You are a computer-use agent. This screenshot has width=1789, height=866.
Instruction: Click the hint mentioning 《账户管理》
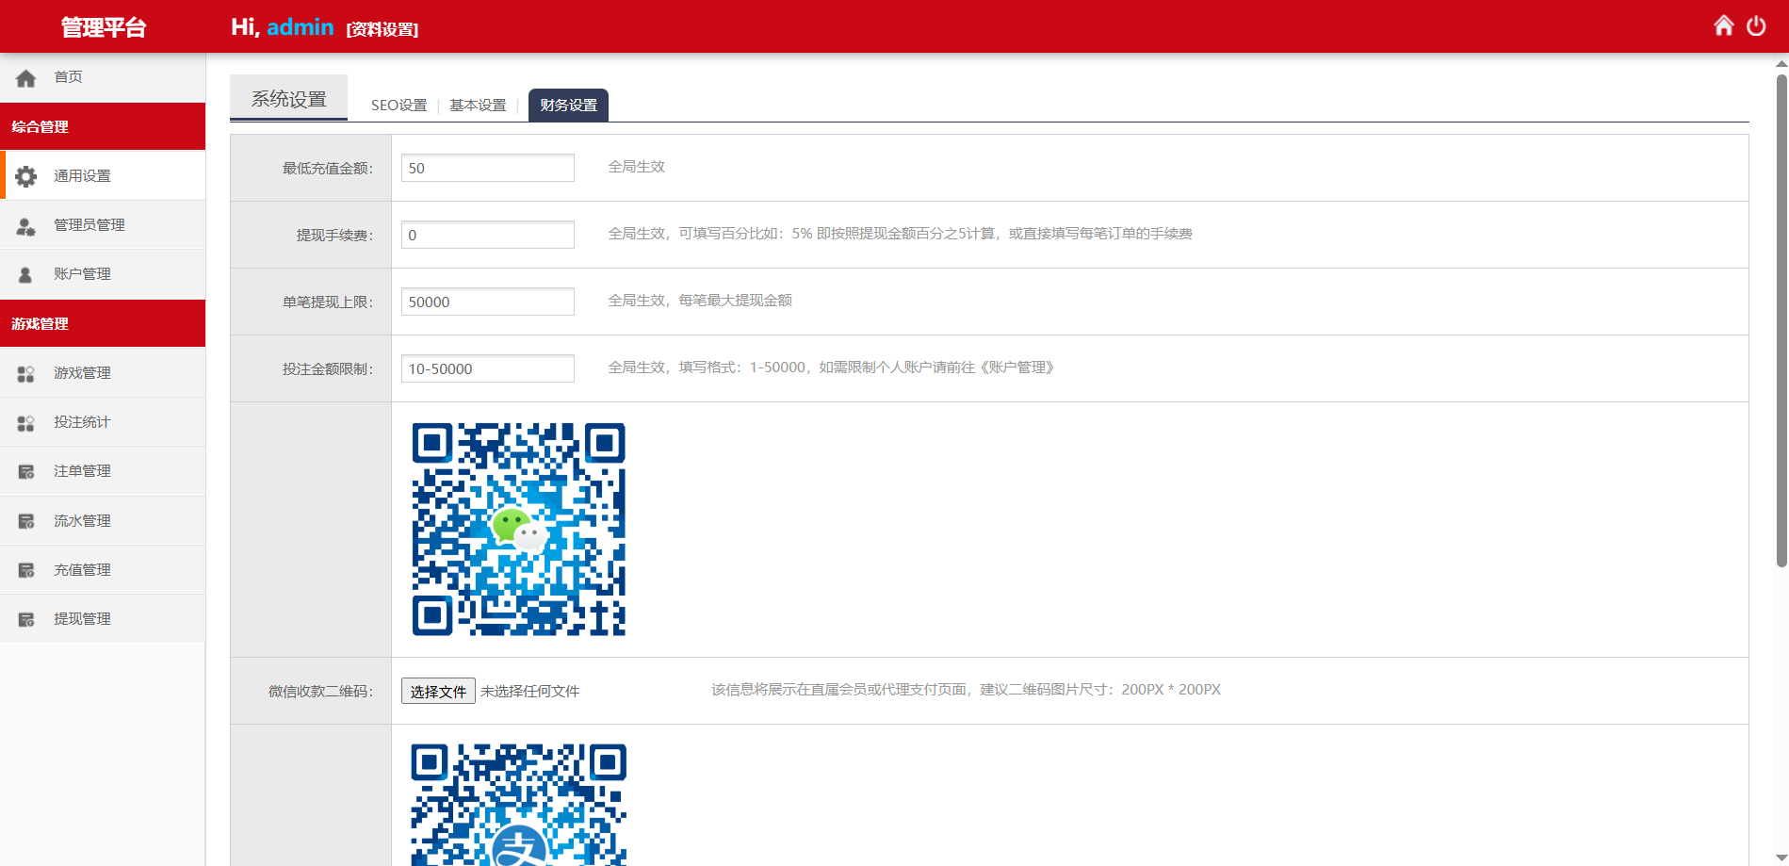pos(831,367)
